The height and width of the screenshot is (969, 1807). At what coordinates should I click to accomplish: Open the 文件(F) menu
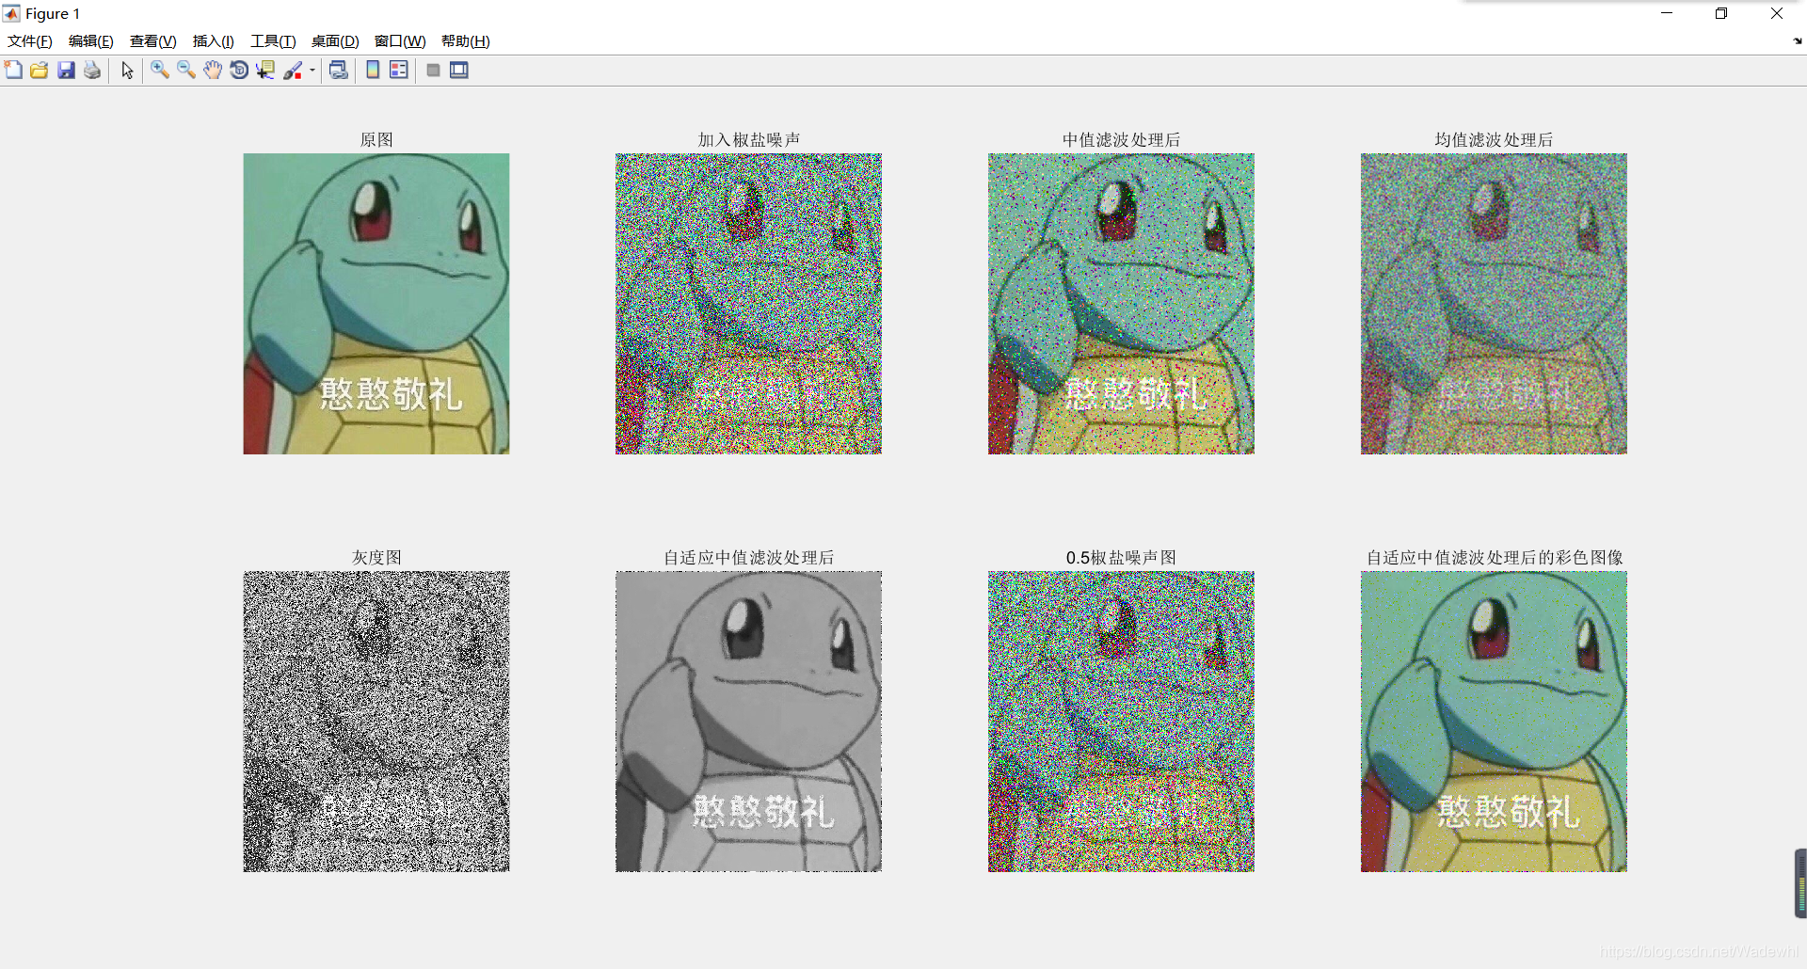(x=30, y=41)
